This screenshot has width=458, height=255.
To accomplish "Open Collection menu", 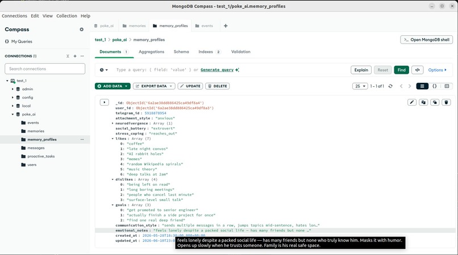I will pos(66,16).
